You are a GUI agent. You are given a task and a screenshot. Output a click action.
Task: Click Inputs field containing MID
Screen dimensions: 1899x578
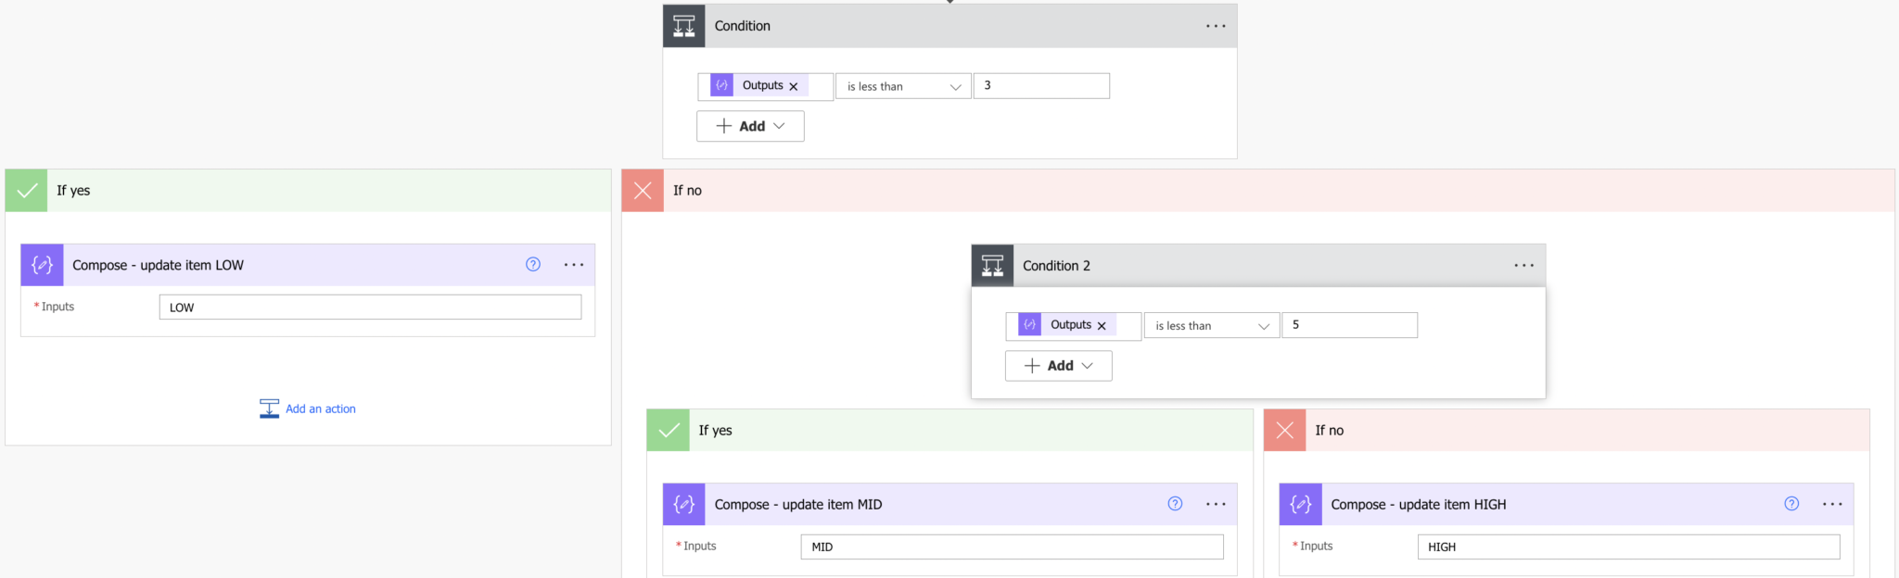coord(1012,547)
